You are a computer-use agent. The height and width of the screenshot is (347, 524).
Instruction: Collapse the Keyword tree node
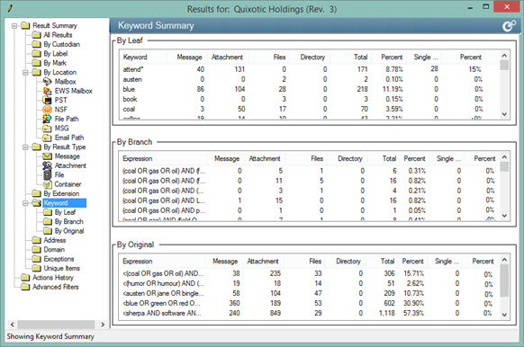(x=25, y=203)
